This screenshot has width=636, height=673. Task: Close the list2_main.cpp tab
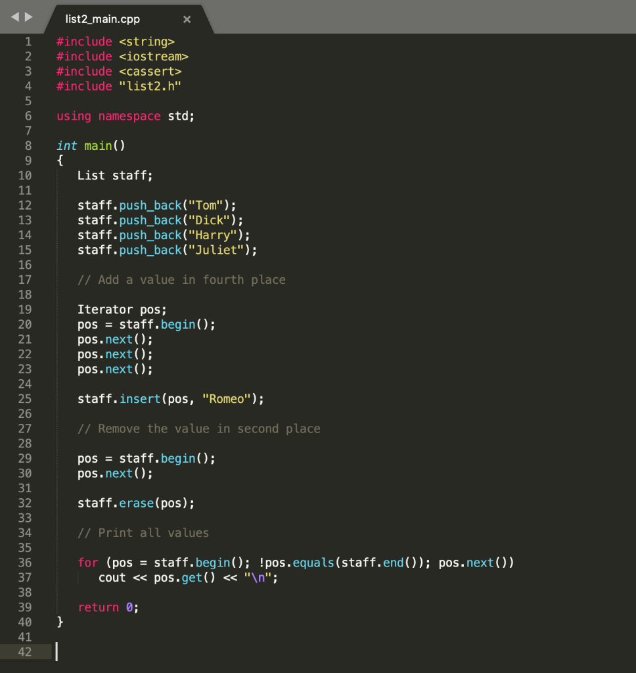[187, 19]
